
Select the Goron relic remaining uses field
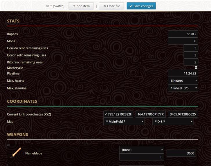[x=191, y=55]
